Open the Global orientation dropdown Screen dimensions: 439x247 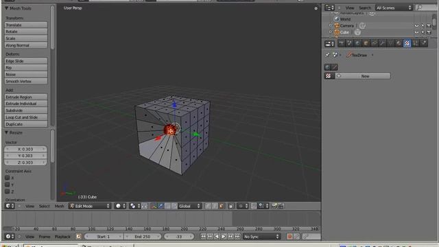pyautogui.click(x=189, y=206)
